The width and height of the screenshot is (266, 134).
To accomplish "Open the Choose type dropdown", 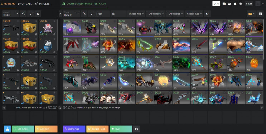I will [194, 14].
